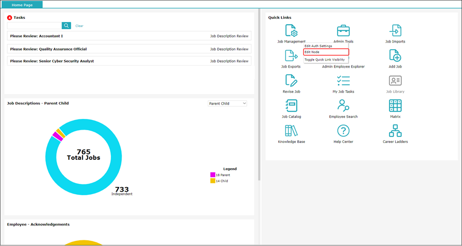This screenshot has width=462, height=246.
Task: Open the Admin Tools briefcase icon
Action: (x=343, y=30)
